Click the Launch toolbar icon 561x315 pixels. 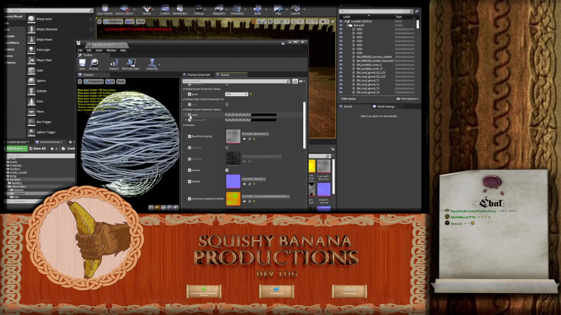[x=295, y=10]
